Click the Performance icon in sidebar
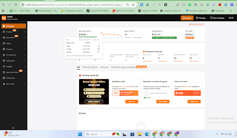 [x=4, y=60]
